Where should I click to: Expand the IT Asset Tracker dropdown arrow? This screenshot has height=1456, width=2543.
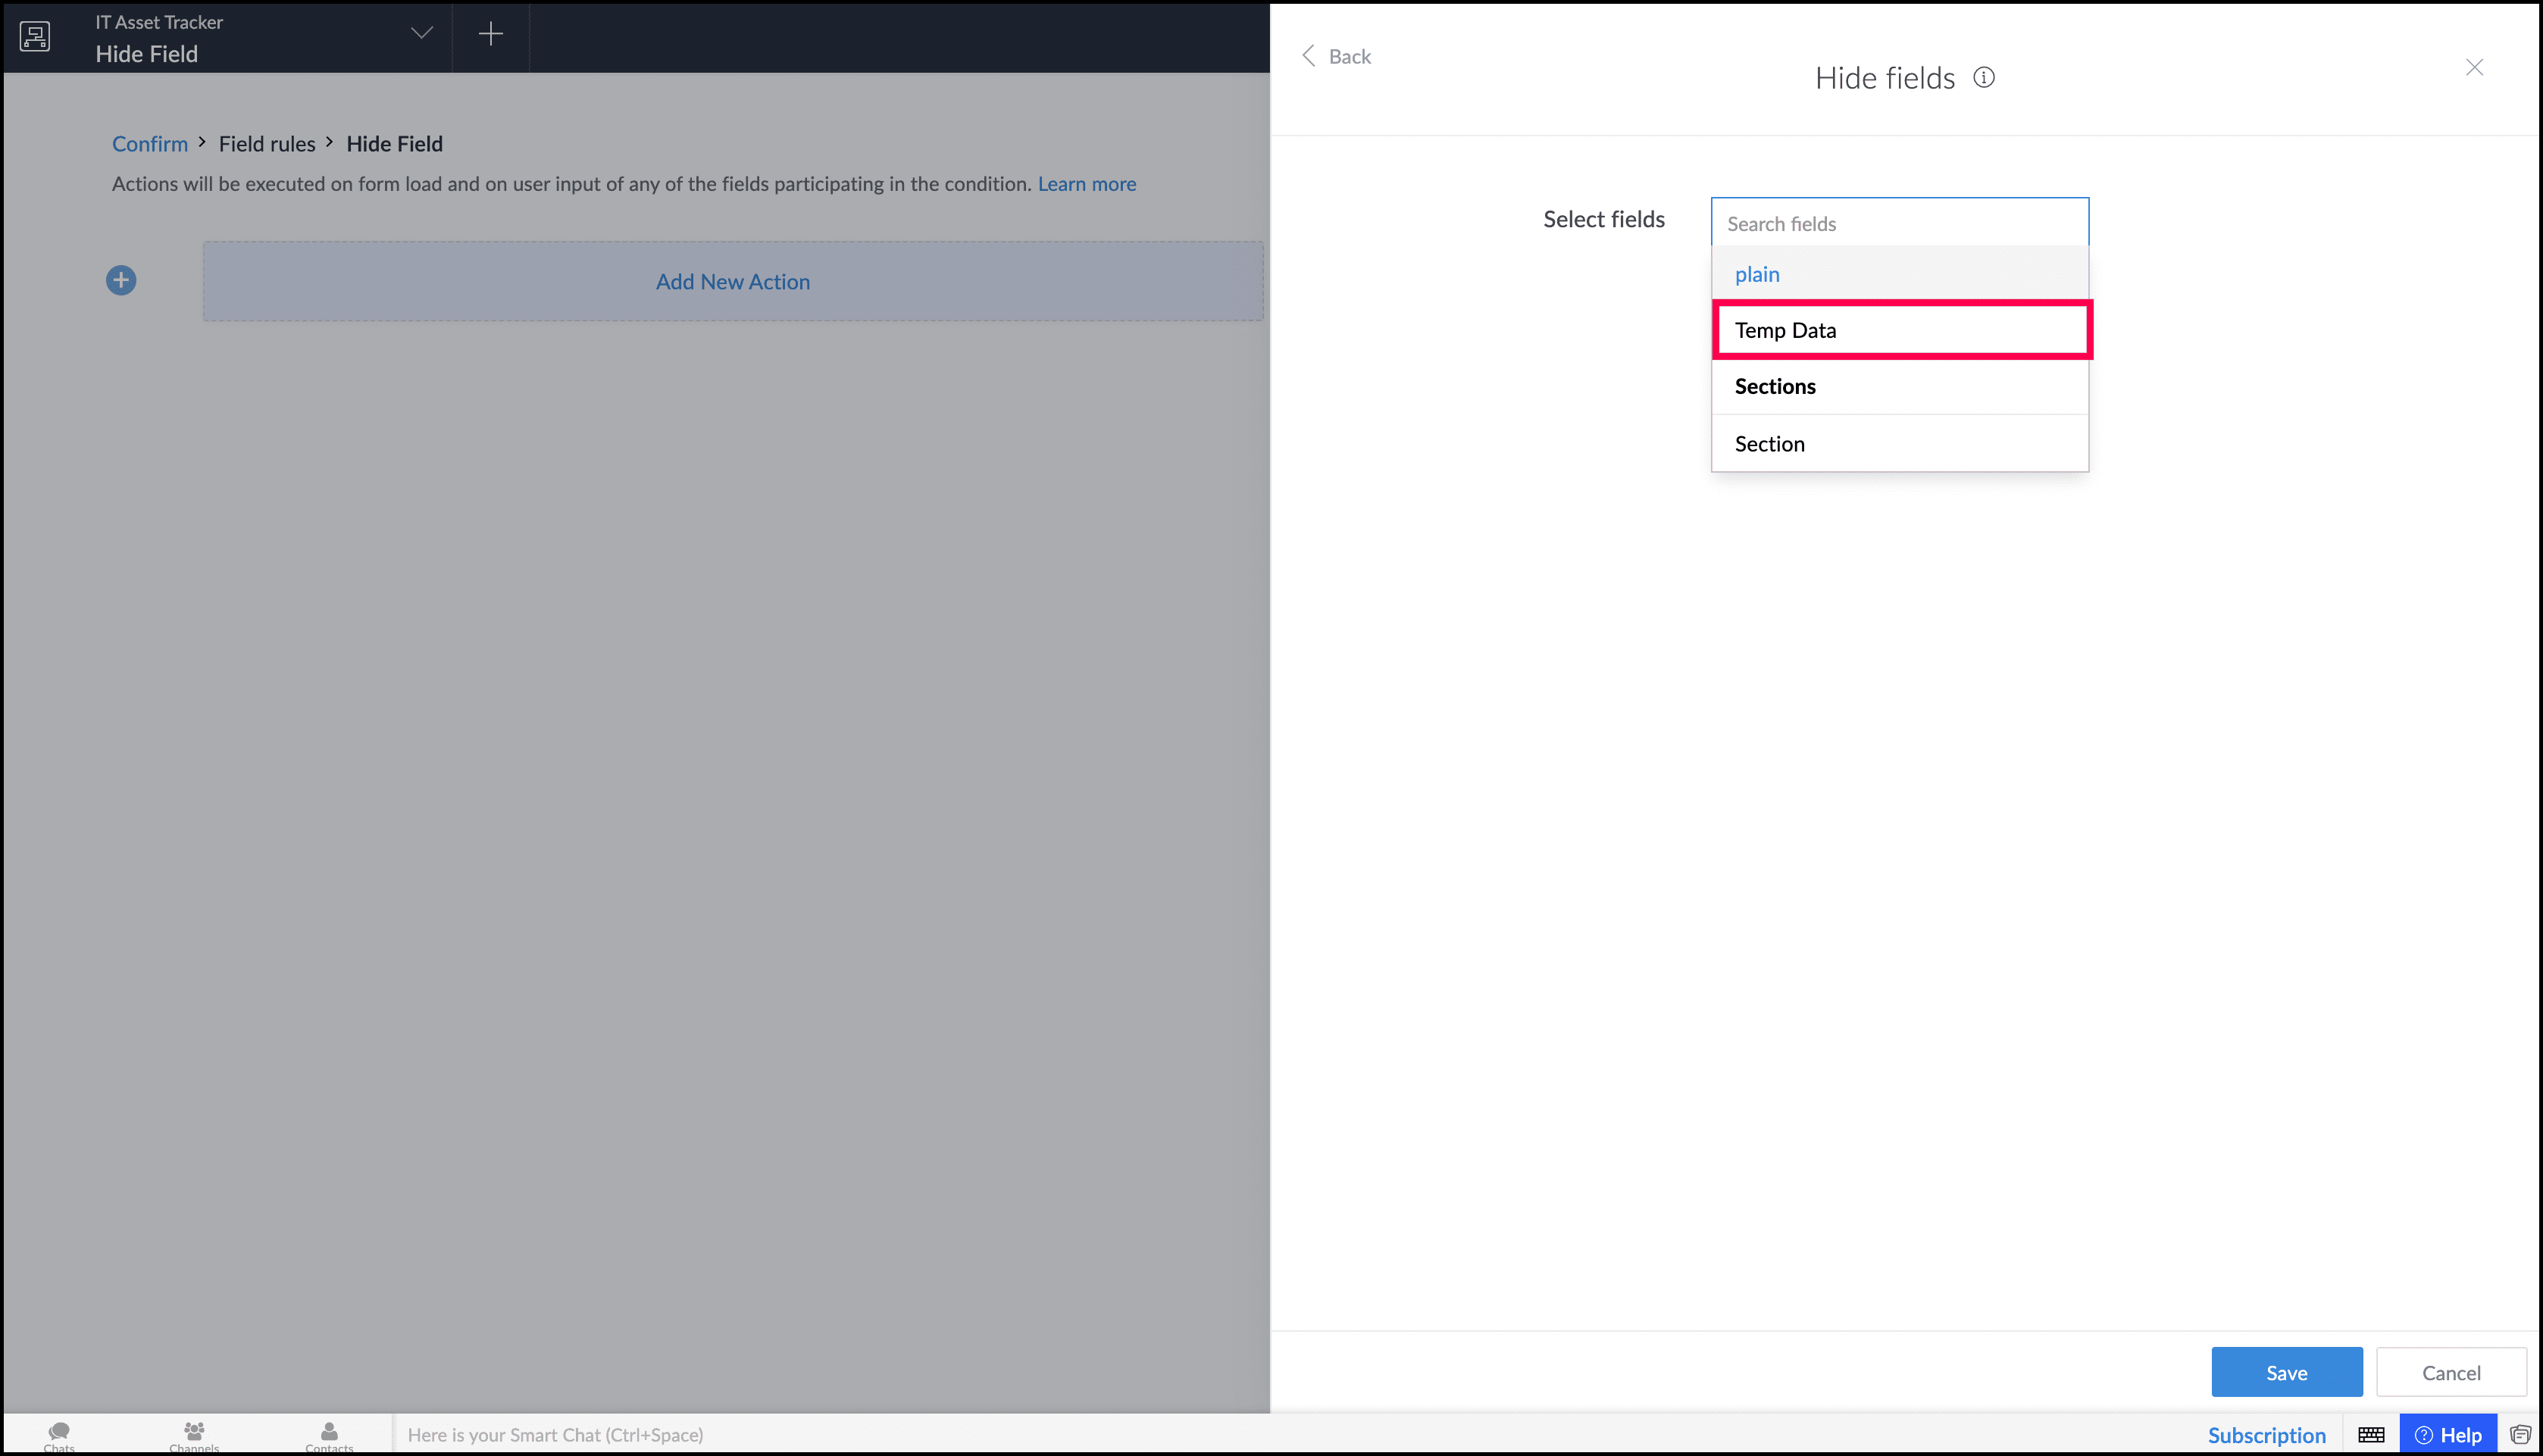(422, 34)
